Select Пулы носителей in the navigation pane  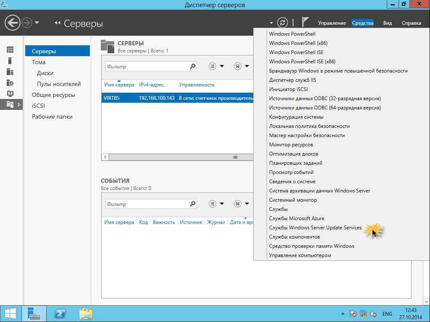coord(59,84)
